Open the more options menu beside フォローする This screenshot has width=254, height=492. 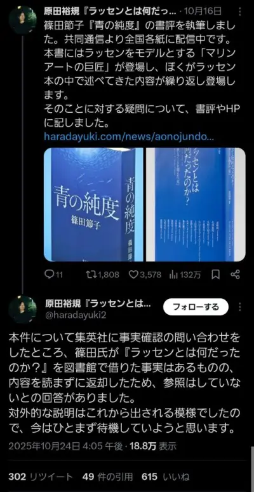239,307
